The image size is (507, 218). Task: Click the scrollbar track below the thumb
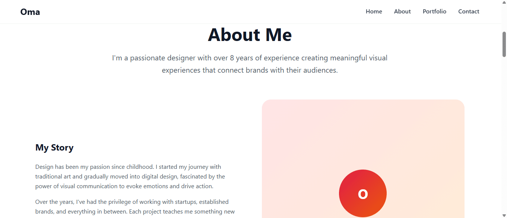[504, 134]
